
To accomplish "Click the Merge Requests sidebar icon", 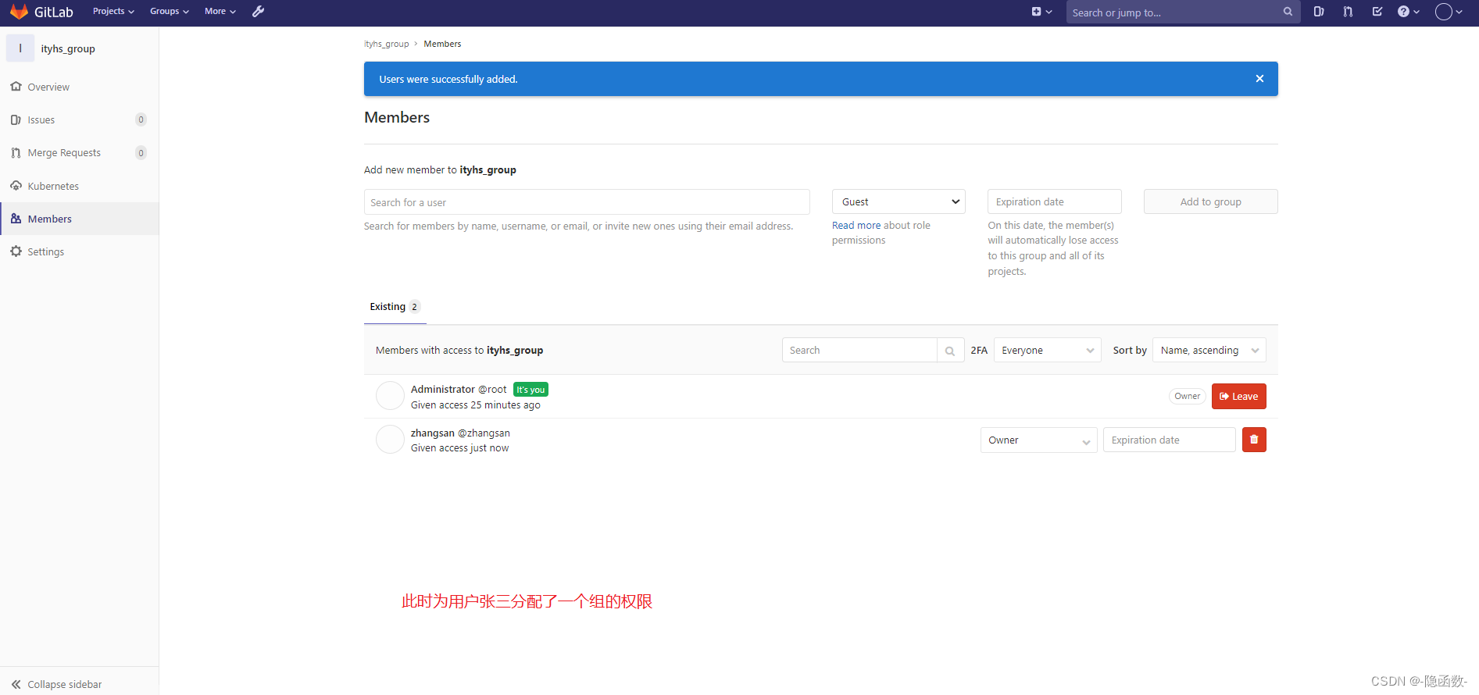I will tap(16, 153).
